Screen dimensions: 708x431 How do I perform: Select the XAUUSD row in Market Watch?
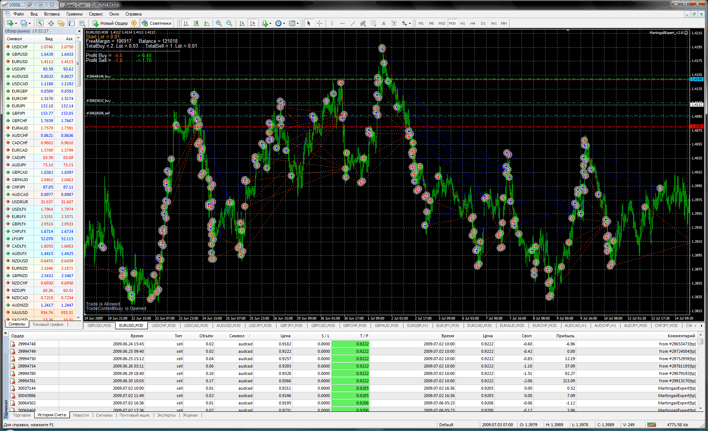tap(40, 313)
